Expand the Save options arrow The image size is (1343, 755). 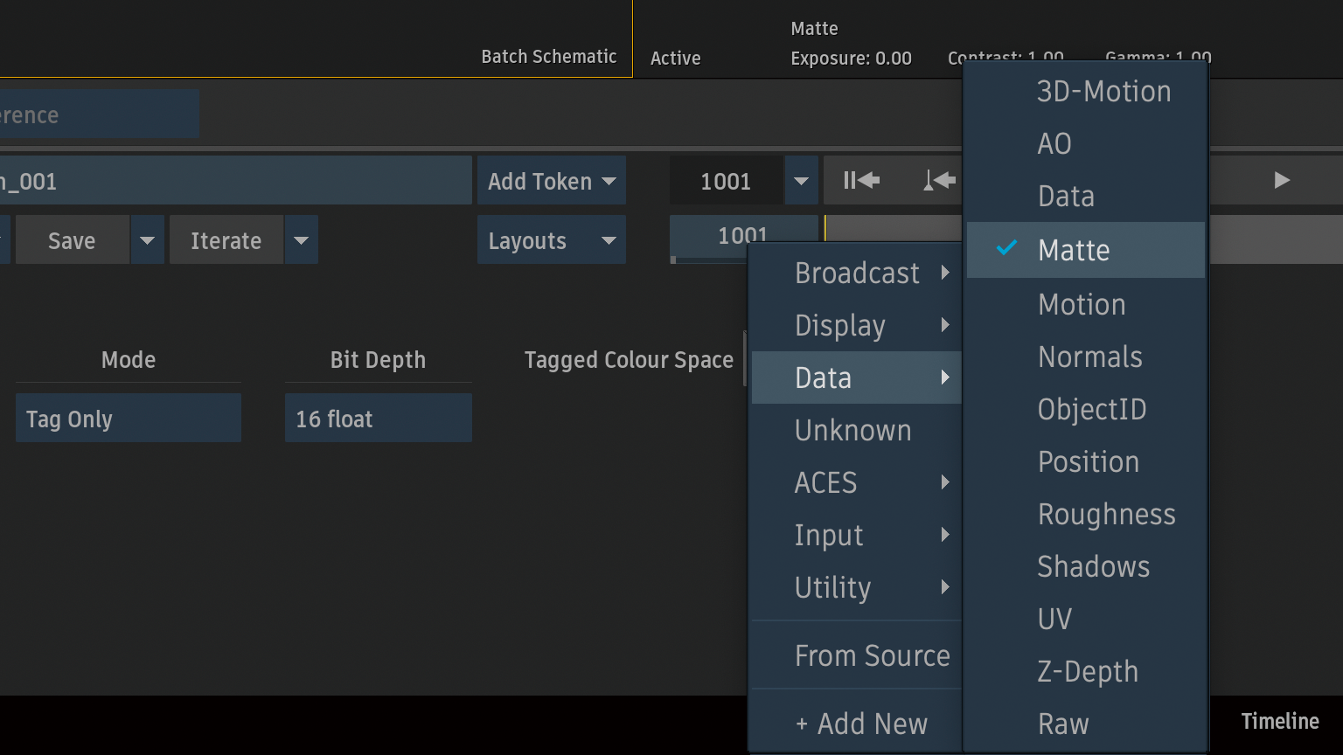coord(147,240)
